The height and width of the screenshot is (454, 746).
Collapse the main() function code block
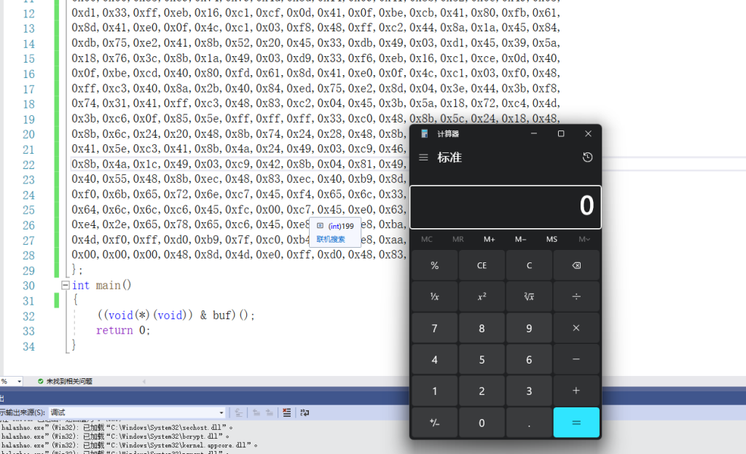tap(65, 285)
